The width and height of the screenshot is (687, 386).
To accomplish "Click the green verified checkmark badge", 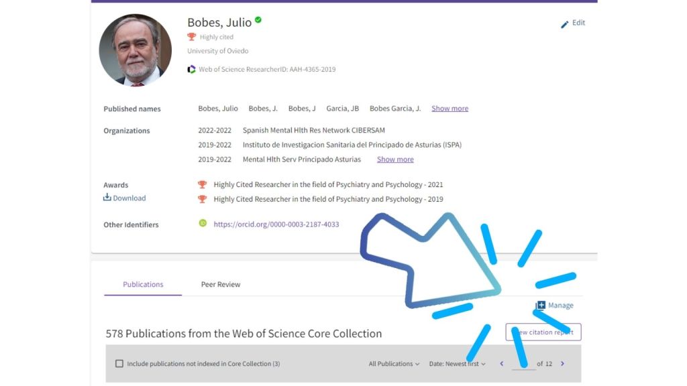I will pyautogui.click(x=258, y=20).
